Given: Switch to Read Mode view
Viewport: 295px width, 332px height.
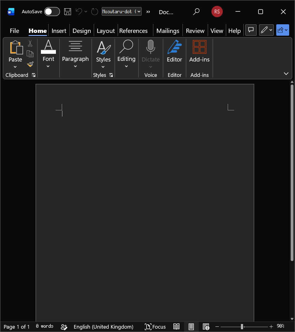Looking at the screenshot, I should tap(176, 327).
